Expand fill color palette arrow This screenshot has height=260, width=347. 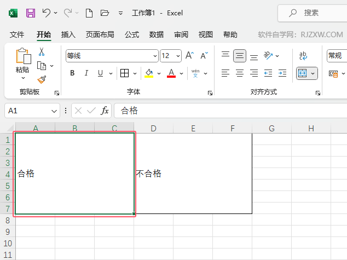[x=159, y=73]
